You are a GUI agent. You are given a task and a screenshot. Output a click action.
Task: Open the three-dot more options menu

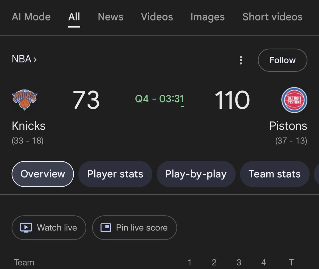(x=241, y=60)
